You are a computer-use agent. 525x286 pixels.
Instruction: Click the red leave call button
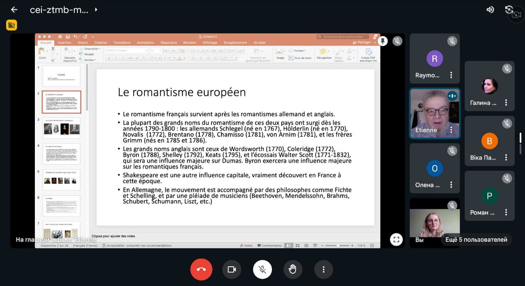pyautogui.click(x=201, y=270)
